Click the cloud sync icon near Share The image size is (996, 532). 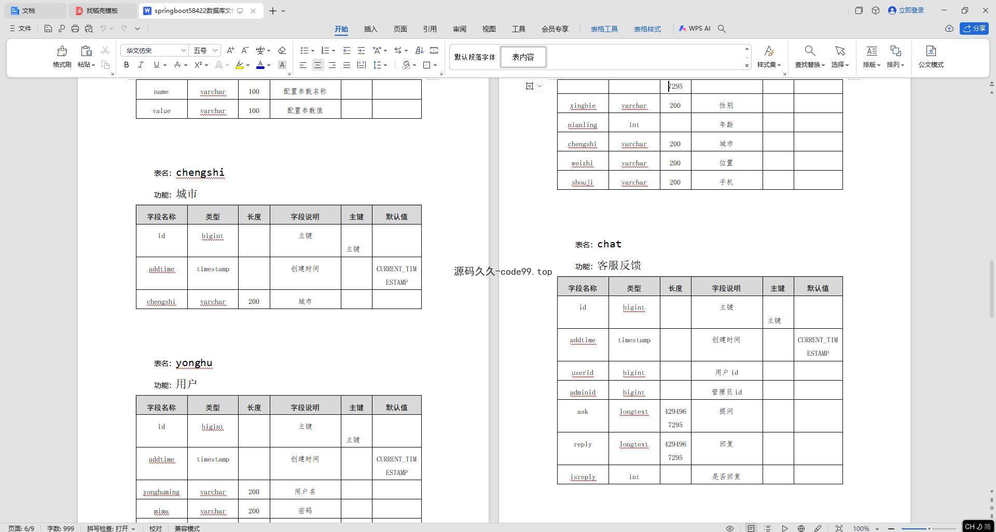click(x=949, y=29)
